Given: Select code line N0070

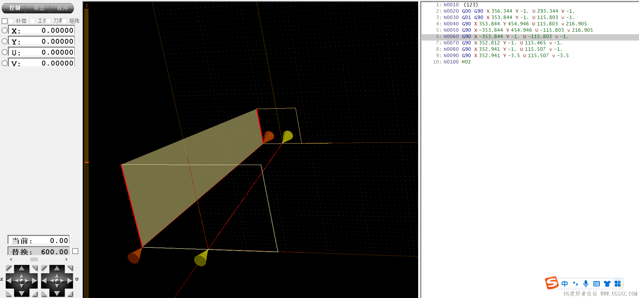Looking at the screenshot, I should (x=530, y=43).
